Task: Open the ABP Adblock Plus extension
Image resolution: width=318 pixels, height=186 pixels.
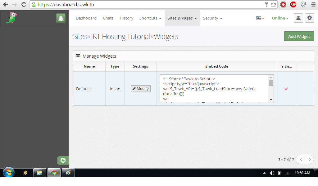Action: [x=293, y=4]
